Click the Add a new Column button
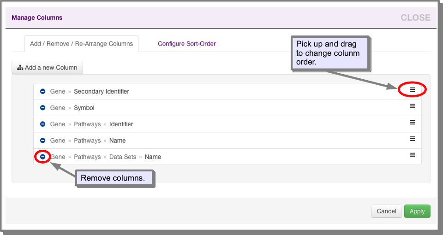This screenshot has height=235, width=443. (47, 67)
